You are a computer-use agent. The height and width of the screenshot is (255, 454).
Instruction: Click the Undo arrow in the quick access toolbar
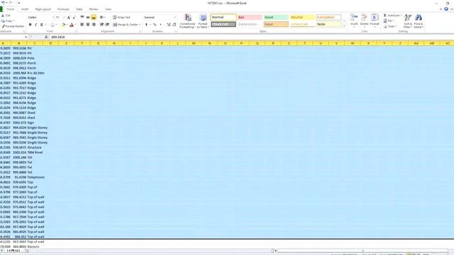3,3
